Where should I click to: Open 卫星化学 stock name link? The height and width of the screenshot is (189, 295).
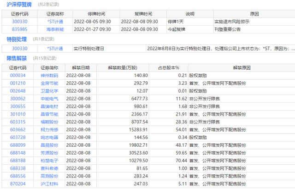pos(49,91)
